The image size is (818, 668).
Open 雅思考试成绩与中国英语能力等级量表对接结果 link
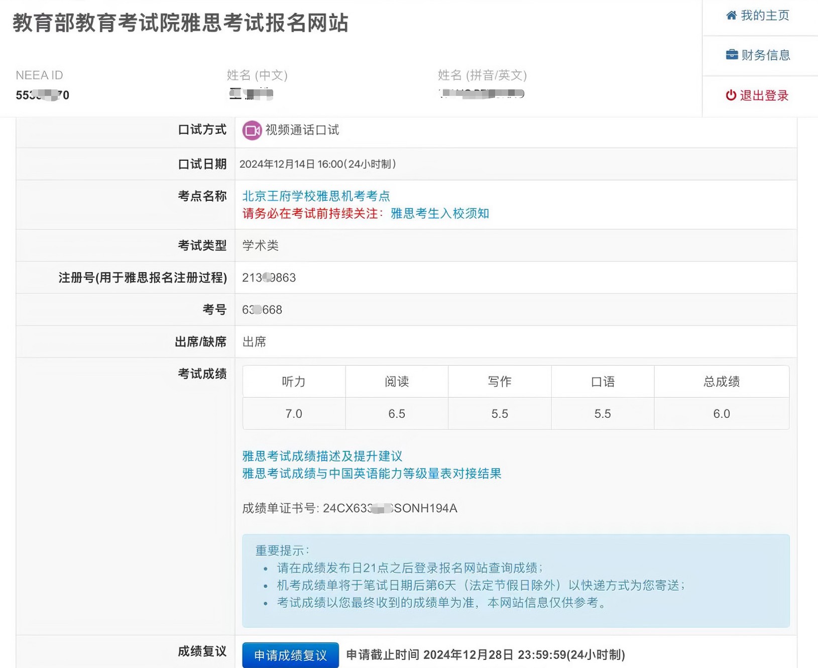[x=372, y=474]
